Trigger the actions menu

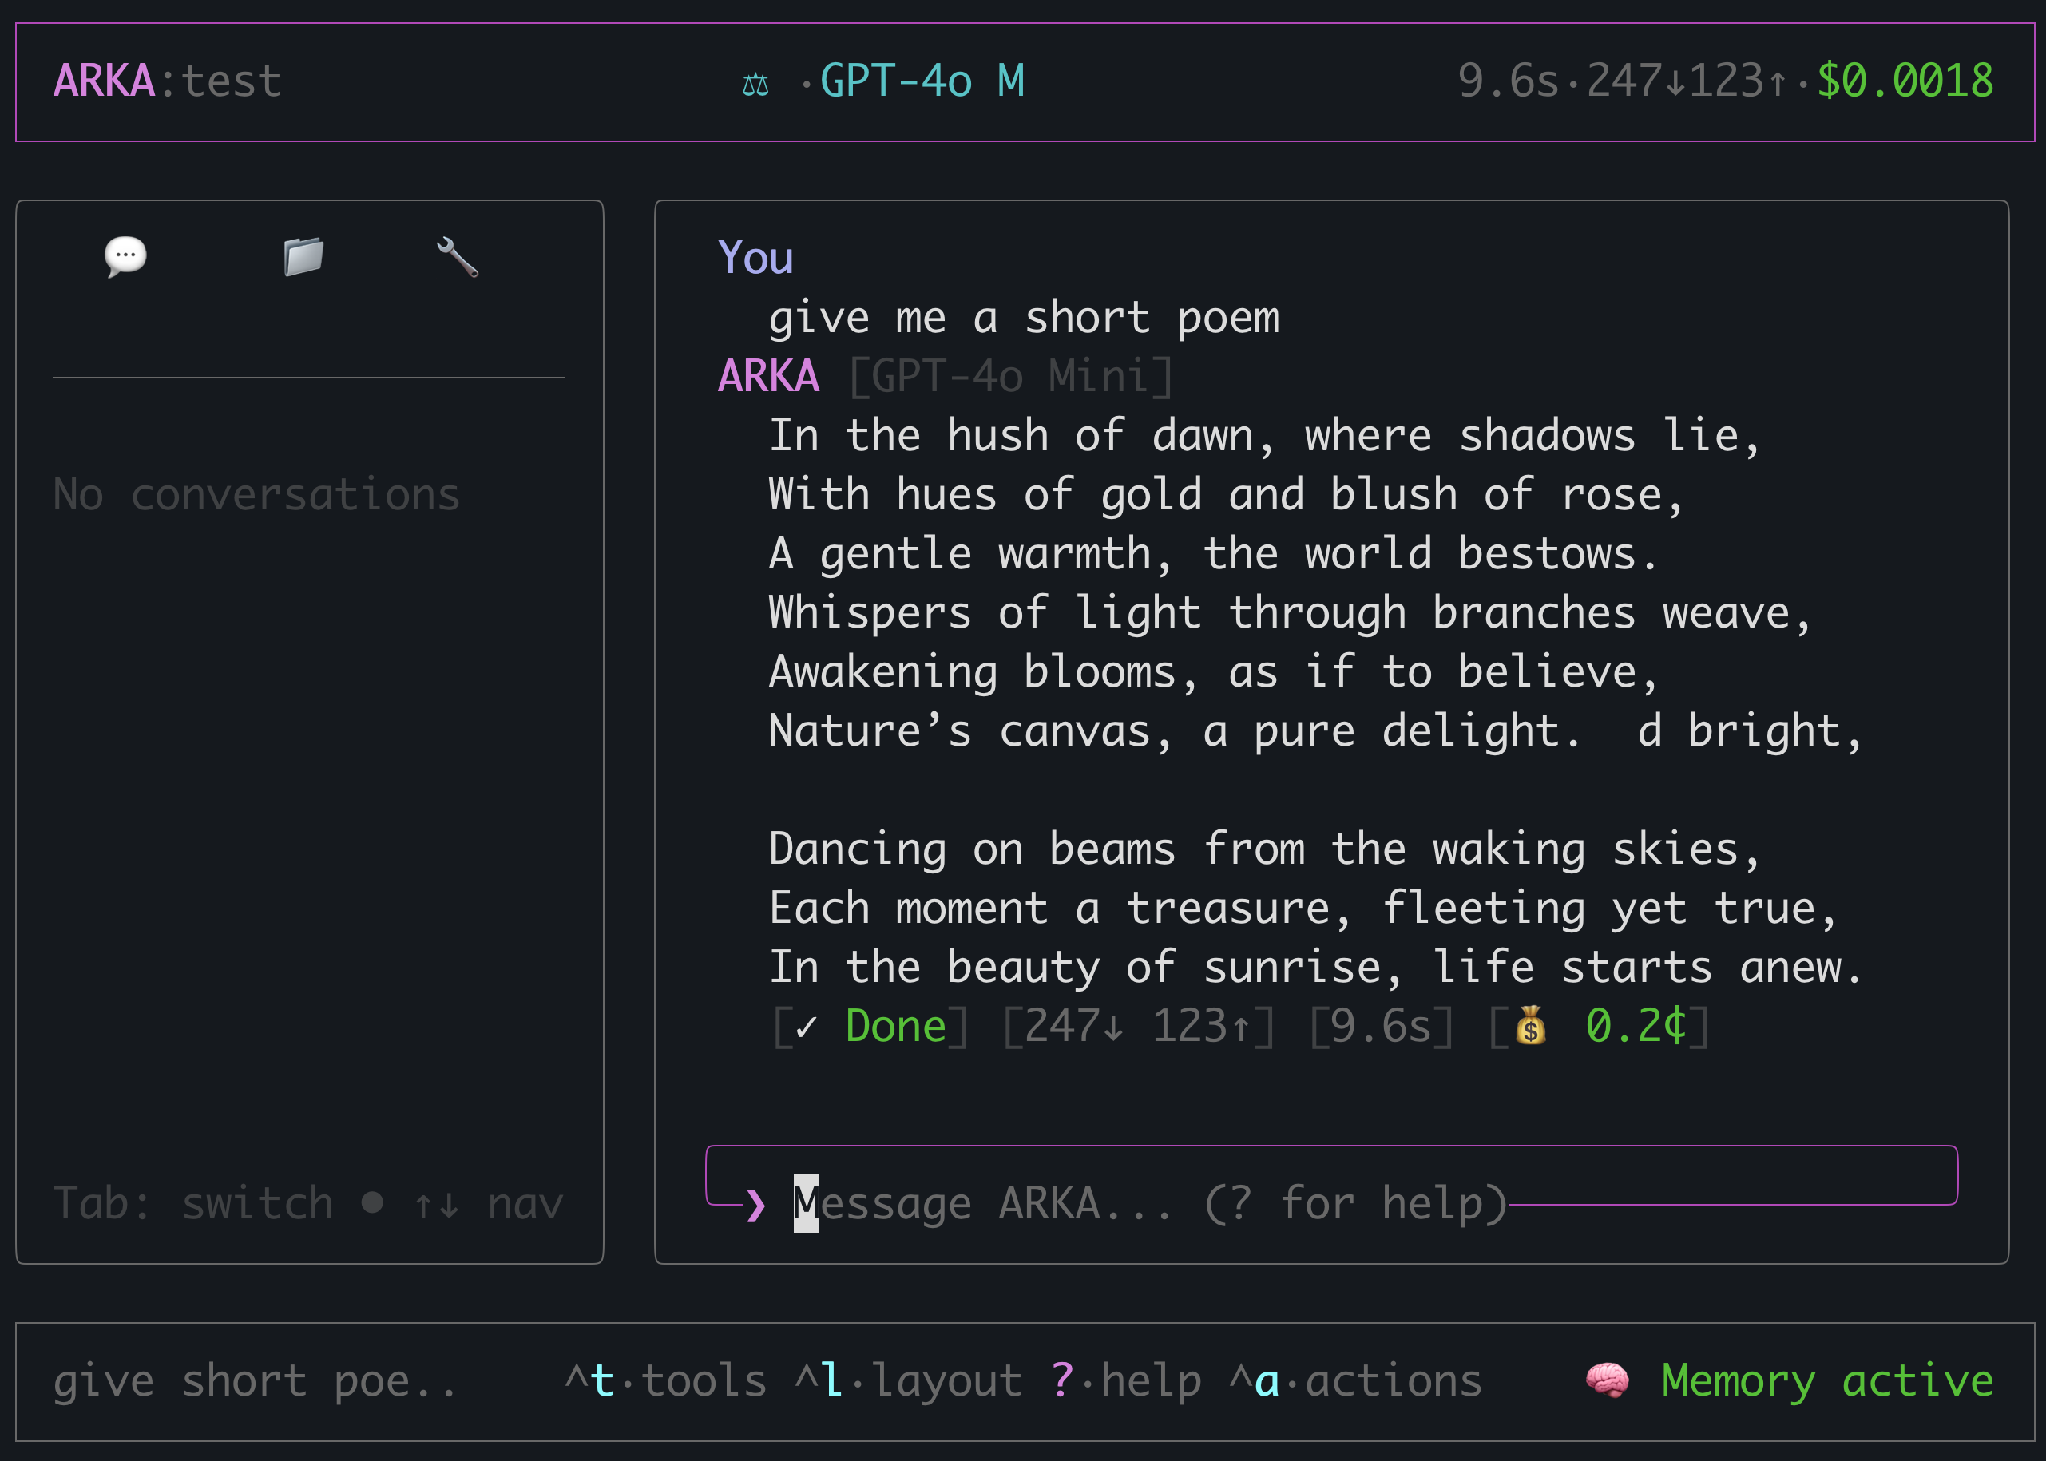click(x=1362, y=1379)
